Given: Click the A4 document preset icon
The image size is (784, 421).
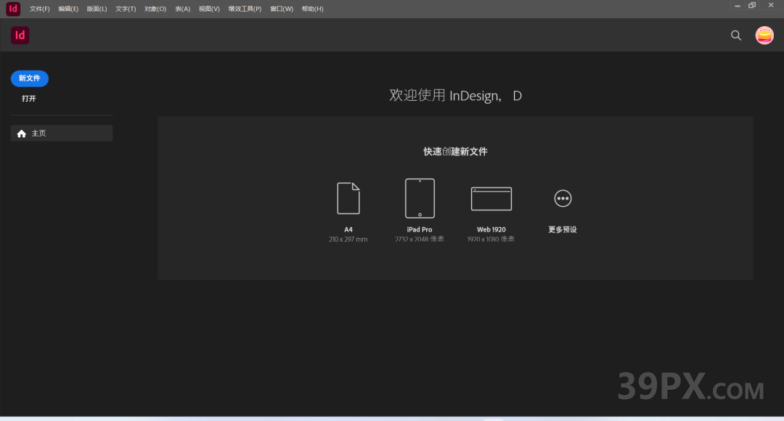Looking at the screenshot, I should coord(348,198).
